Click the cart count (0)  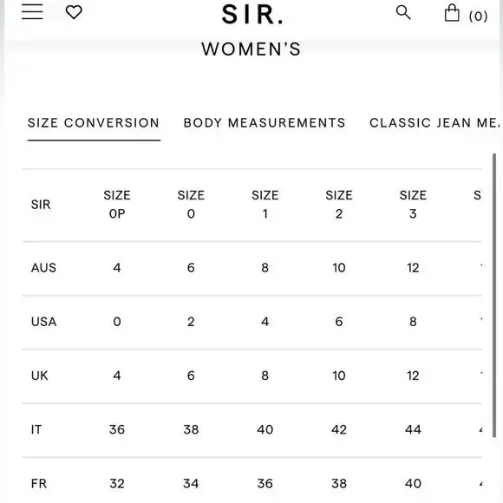(x=478, y=16)
